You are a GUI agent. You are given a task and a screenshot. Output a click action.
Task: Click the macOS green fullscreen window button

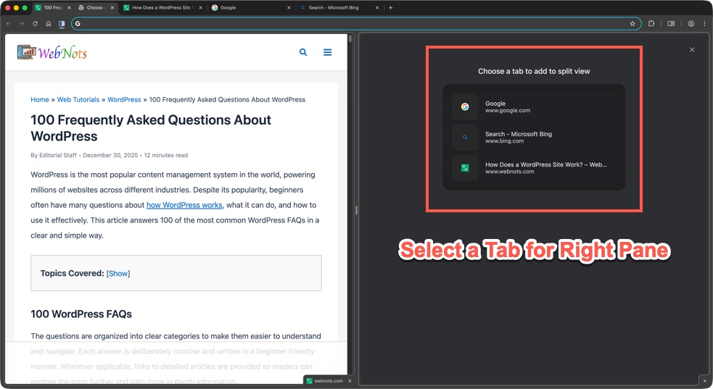click(25, 8)
